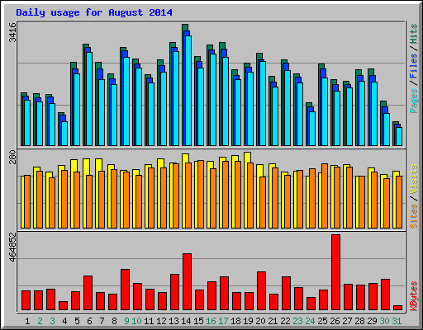Screen dimensions: 423x330
Task: Select day 30 on the x-axis
Action: (x=384, y=321)
